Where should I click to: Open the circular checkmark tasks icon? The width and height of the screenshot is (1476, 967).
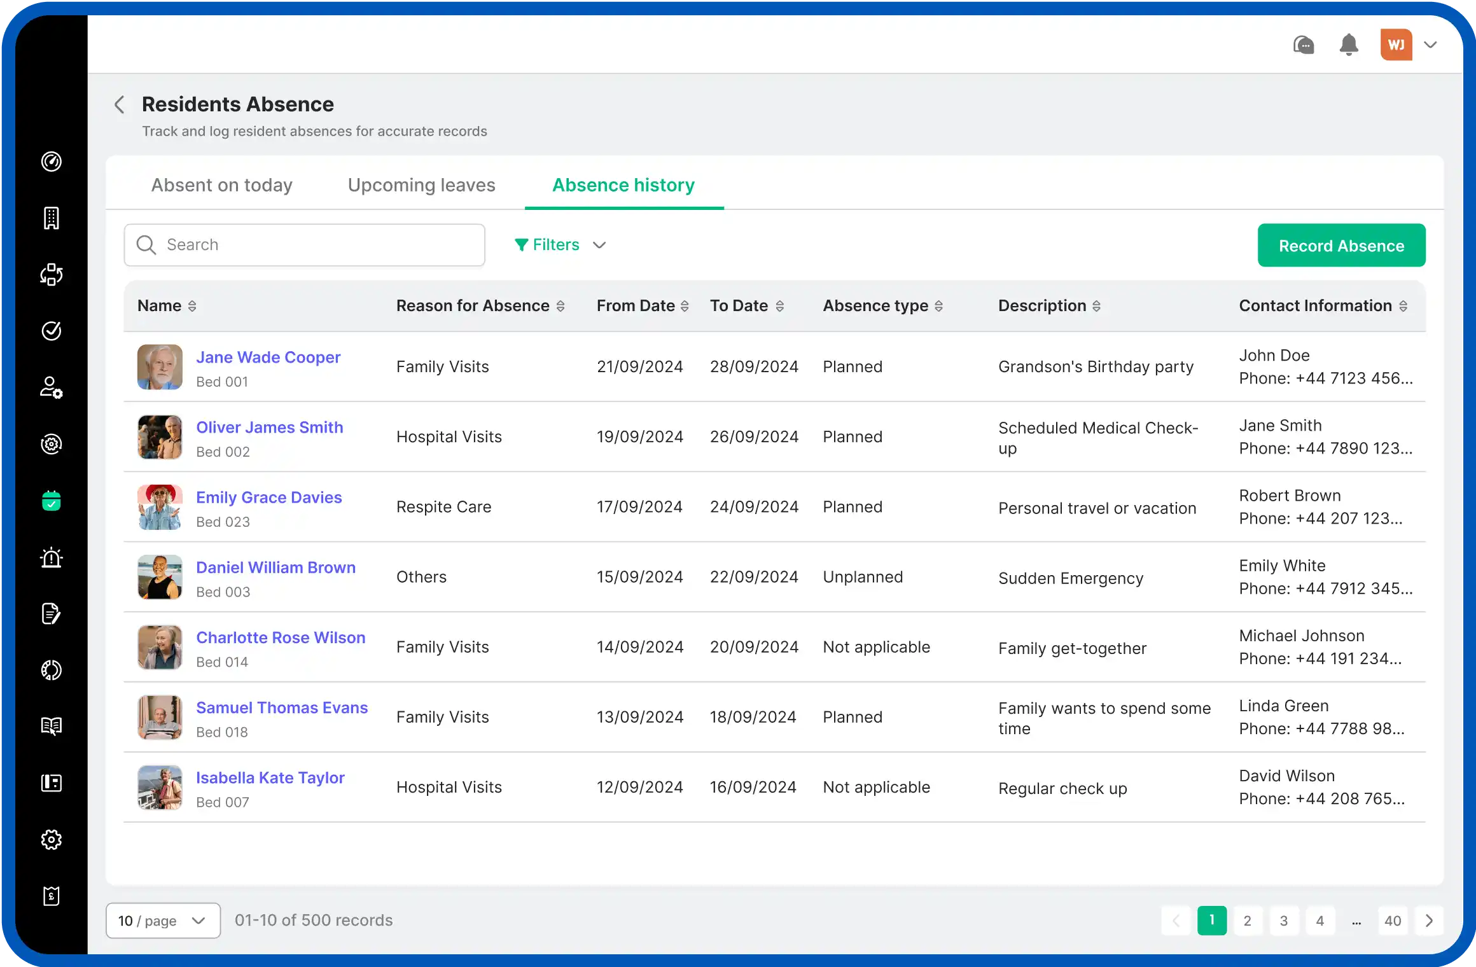coord(52,331)
